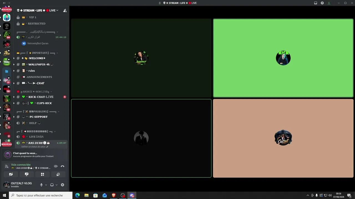This screenshot has height=199, width=355.
Task: Select the dark silhouette participant tile
Action: (141, 138)
